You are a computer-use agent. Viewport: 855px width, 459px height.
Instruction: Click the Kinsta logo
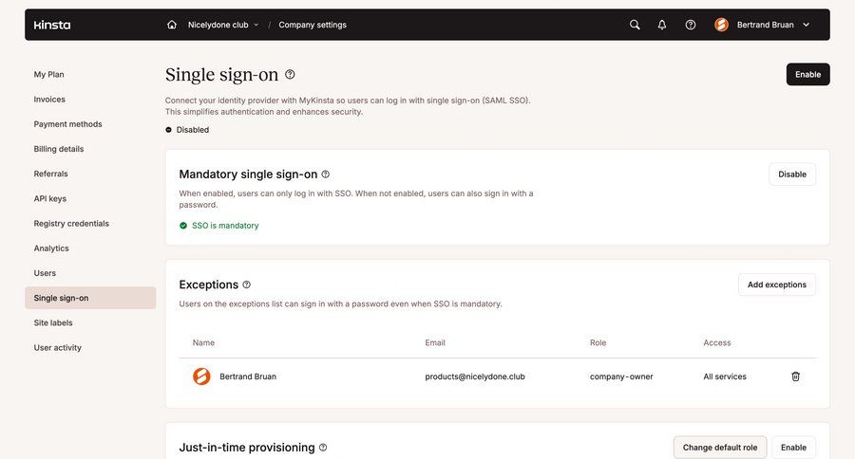tap(52, 25)
